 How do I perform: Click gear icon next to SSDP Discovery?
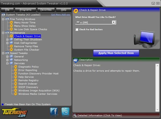(x=16, y=87)
